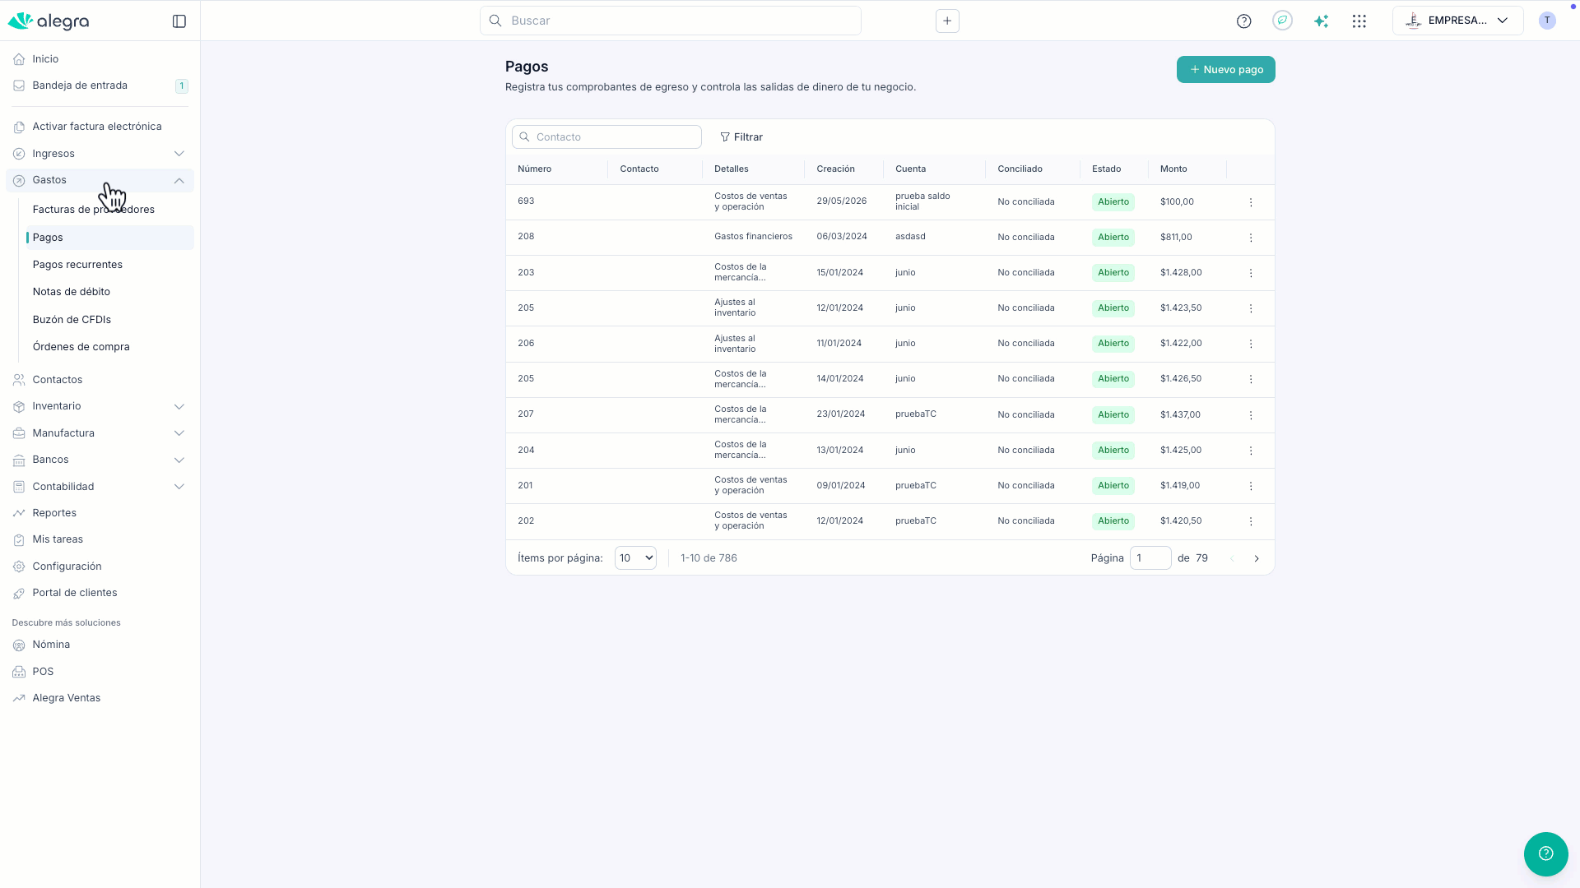Image resolution: width=1580 pixels, height=888 pixels.
Task: Click the AI sparkle icon in header
Action: point(1321,21)
